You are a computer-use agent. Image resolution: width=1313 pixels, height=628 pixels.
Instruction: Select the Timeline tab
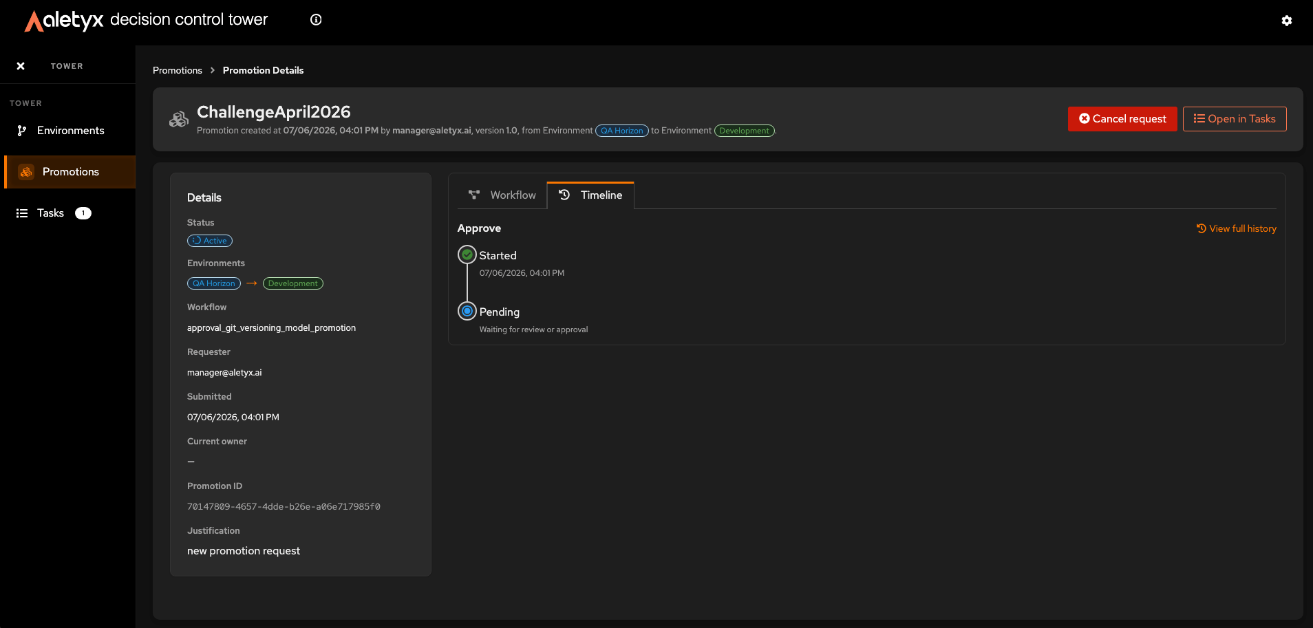click(x=590, y=195)
